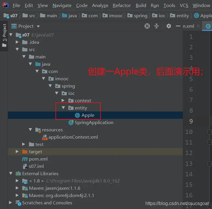Open the Refactor menu
This screenshot has width=212, height=209.
[122, 6]
